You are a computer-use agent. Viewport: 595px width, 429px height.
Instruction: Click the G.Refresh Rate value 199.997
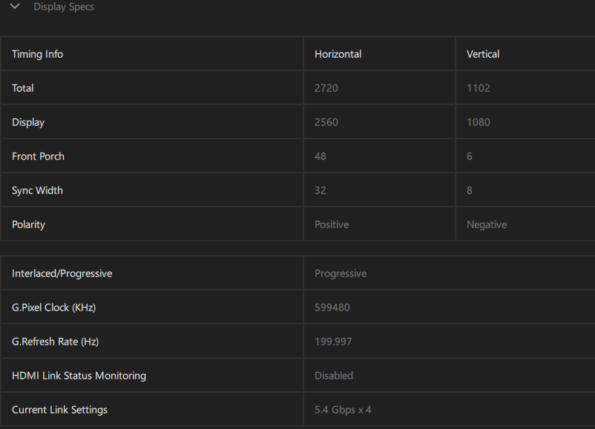(333, 342)
